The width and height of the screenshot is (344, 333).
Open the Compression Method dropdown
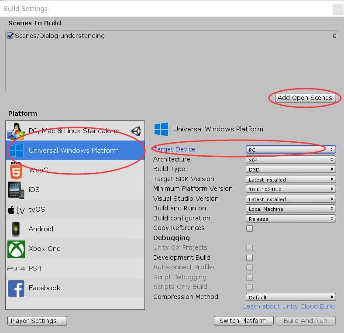coord(290,297)
